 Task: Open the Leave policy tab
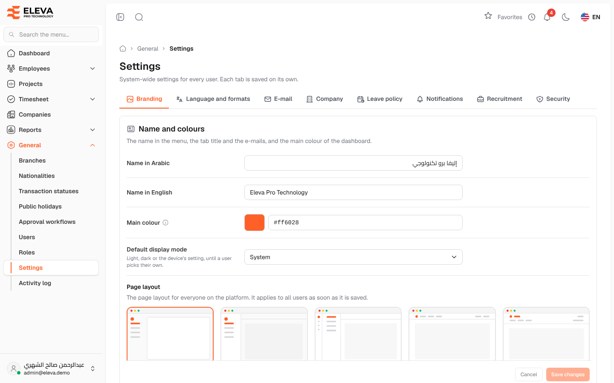coord(380,99)
